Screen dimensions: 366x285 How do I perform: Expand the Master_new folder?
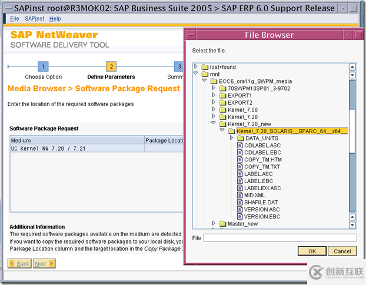click(214, 223)
